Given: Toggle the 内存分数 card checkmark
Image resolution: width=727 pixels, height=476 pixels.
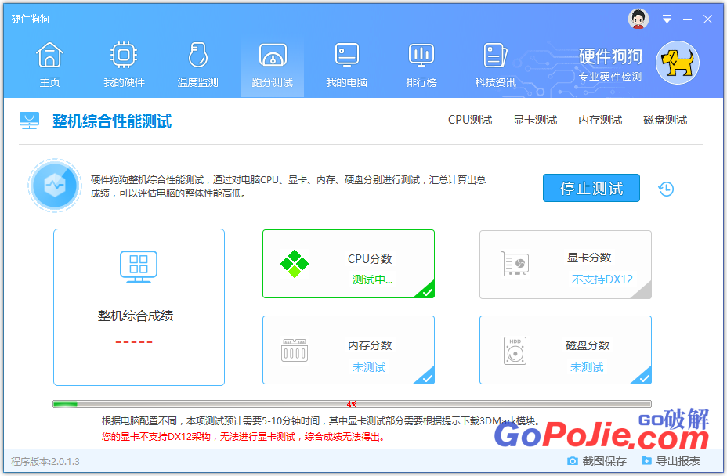Looking at the screenshot, I should click(426, 377).
